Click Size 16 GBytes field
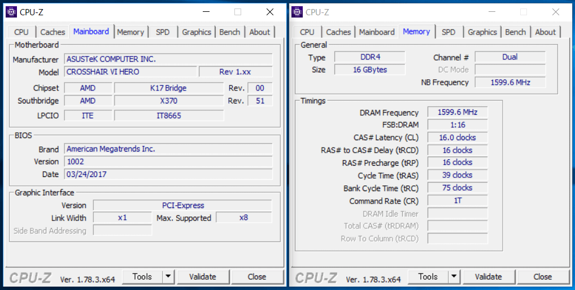This screenshot has height=290, width=575. [x=369, y=70]
